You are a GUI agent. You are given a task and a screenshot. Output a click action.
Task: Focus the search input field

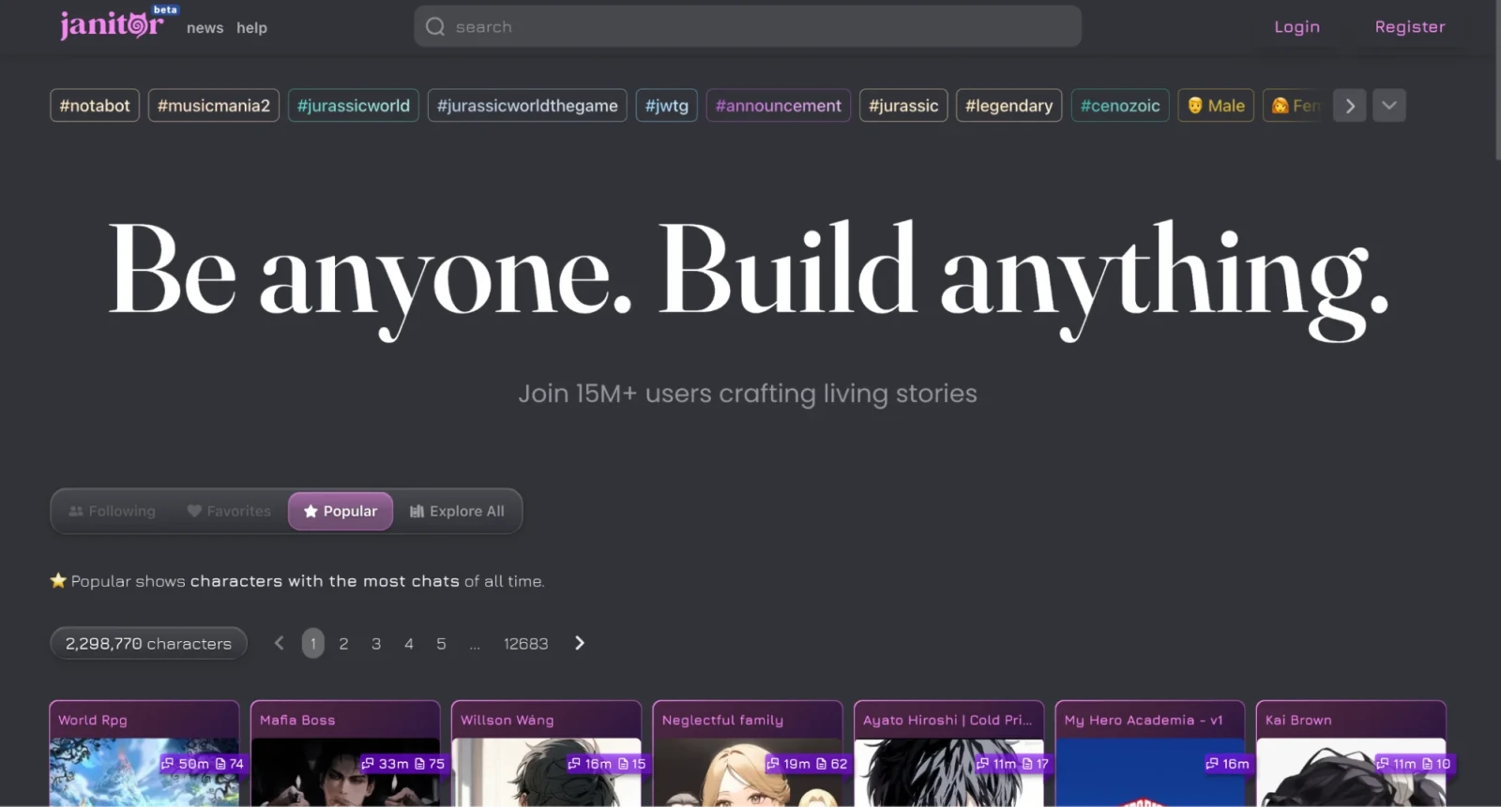tap(748, 26)
